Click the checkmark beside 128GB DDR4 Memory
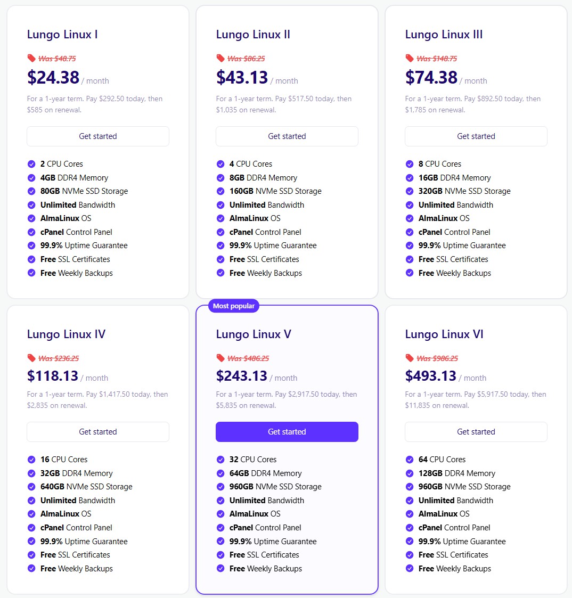The height and width of the screenshot is (598, 572). coord(410,473)
